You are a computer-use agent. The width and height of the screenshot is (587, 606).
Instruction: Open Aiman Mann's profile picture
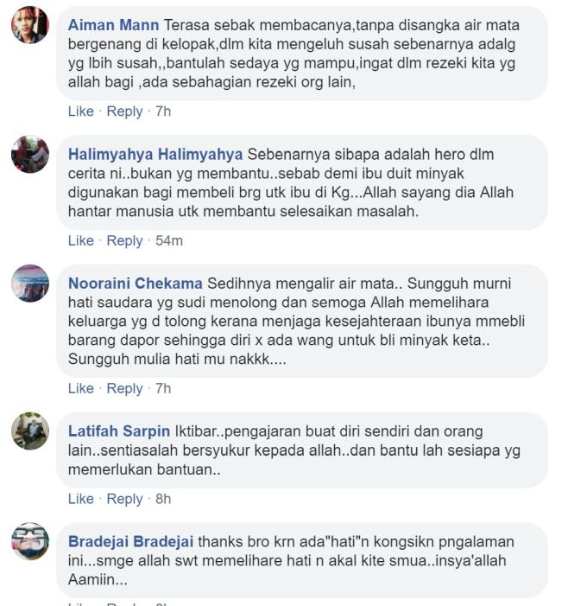(30, 25)
